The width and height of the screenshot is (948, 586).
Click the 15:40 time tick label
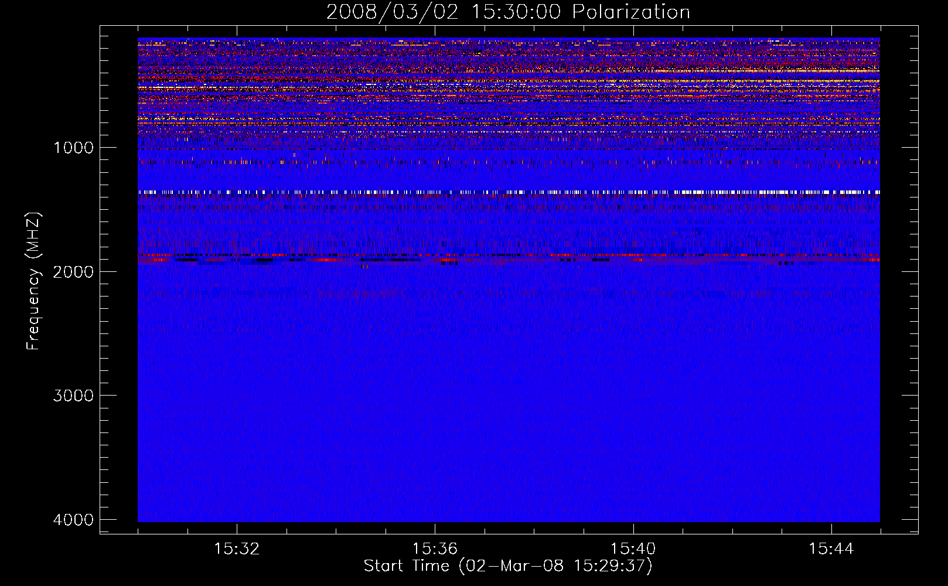(x=633, y=549)
